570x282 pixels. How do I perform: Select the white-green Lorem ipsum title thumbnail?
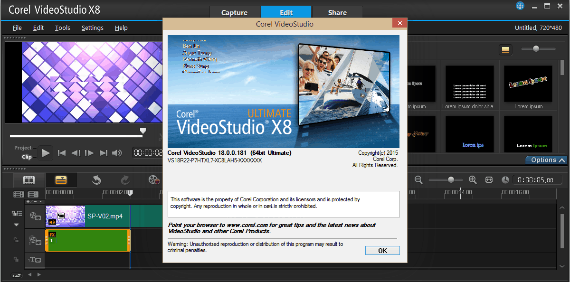point(528,134)
